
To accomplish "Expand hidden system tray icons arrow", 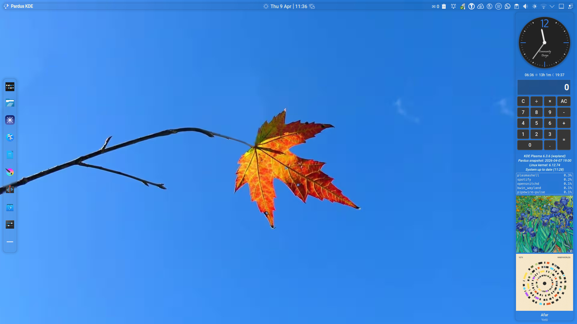I will point(552,6).
